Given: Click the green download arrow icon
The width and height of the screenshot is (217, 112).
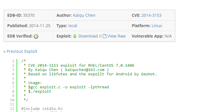Looking at the screenshot, I should [x=75, y=36].
